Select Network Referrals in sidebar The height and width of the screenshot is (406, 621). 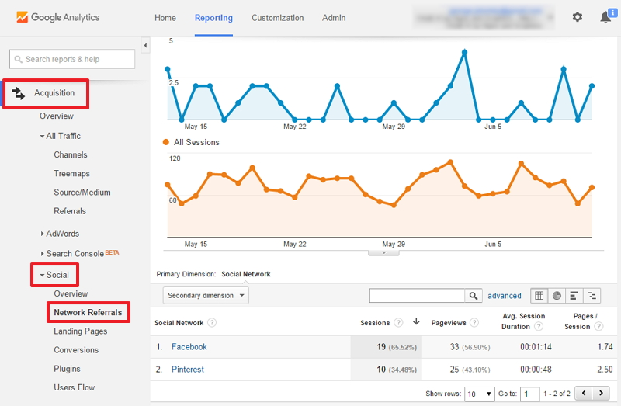pyautogui.click(x=88, y=313)
